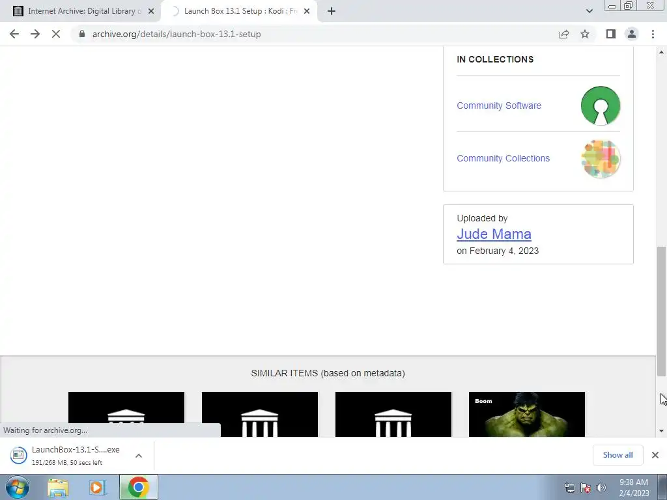The image size is (667, 500).
Task: Open Chrome profile avatar
Action: [x=632, y=34]
